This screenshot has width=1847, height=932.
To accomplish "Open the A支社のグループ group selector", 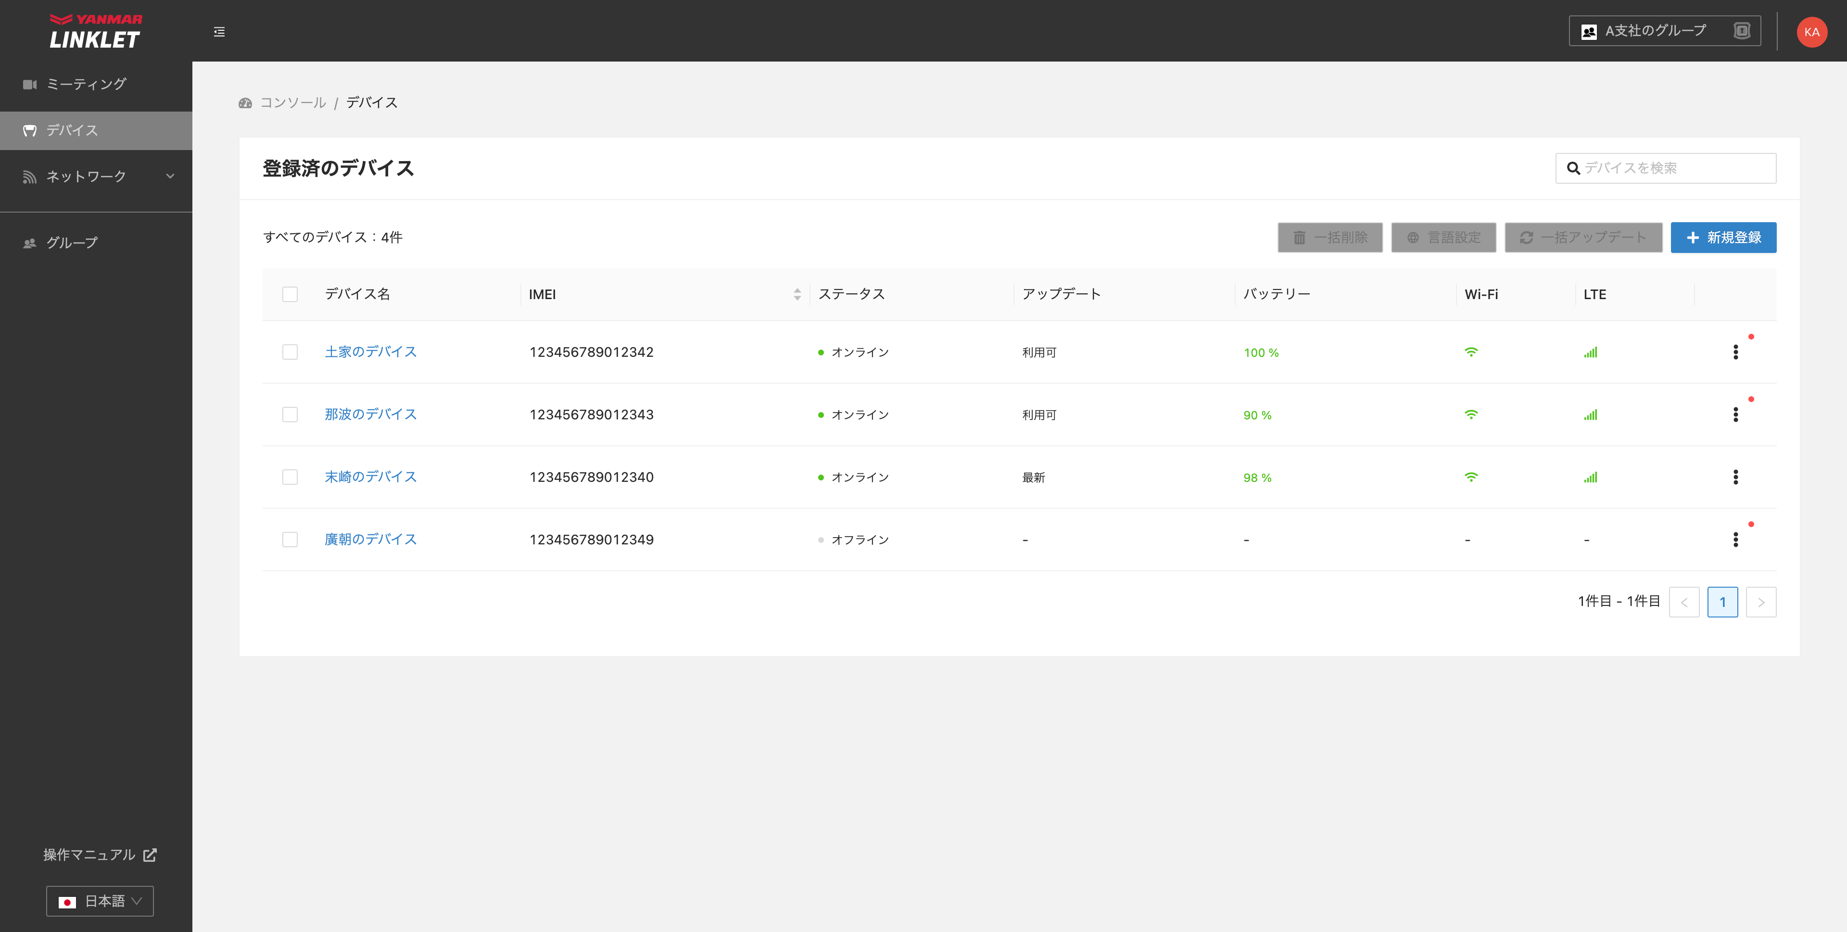I will (1664, 31).
